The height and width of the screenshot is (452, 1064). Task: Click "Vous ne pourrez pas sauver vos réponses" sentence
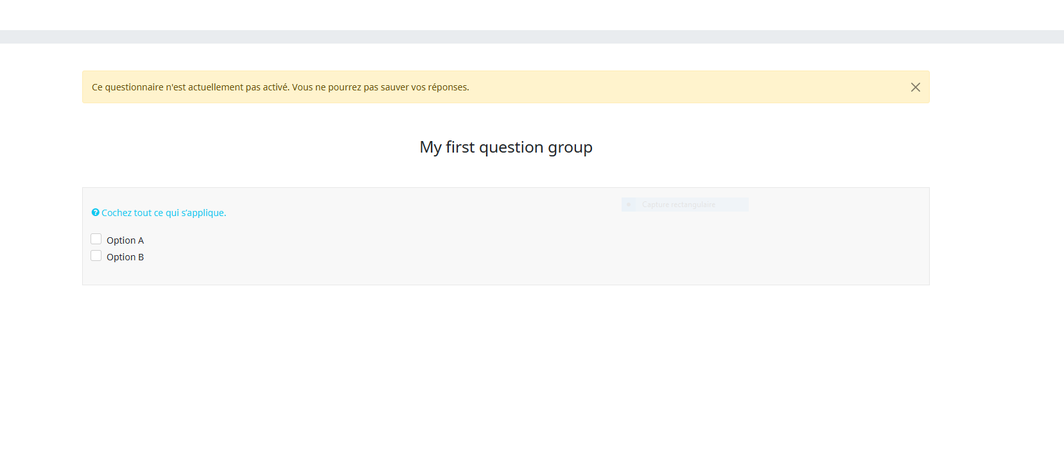380,87
